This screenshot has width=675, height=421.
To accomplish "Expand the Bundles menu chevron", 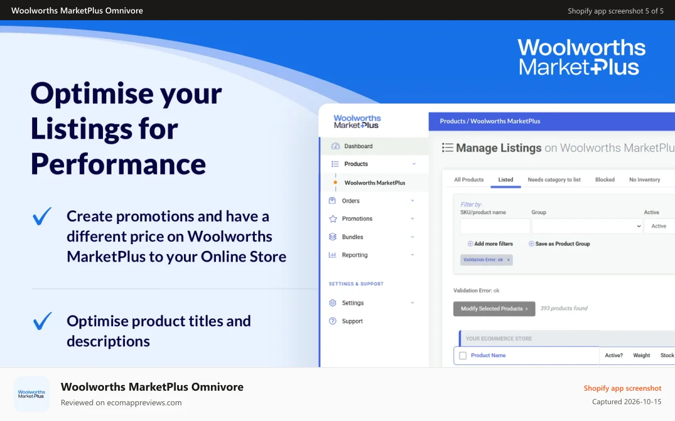I will tap(412, 237).
